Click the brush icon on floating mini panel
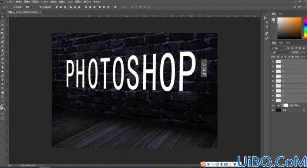The image size is (307, 168). [x=204, y=65]
